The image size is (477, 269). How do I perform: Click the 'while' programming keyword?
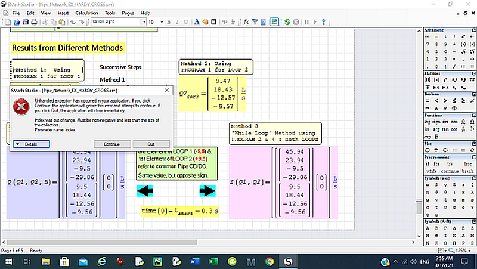[432, 171]
